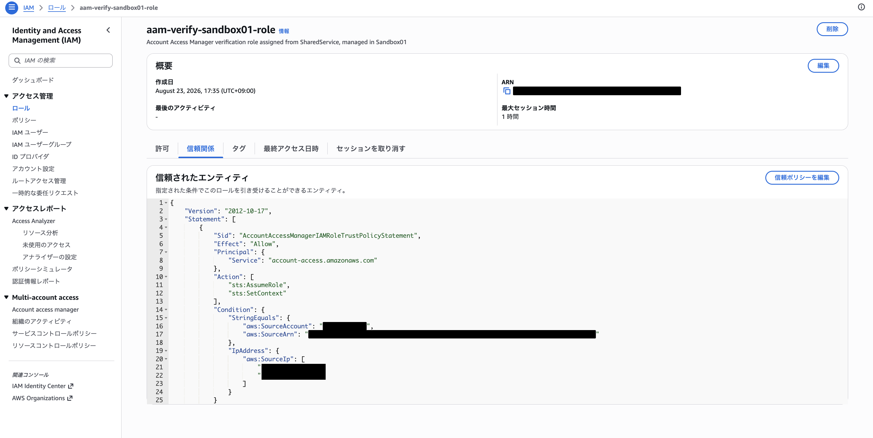Click the search magnifier icon in IAM search
The image size is (873, 438).
pyautogui.click(x=17, y=61)
